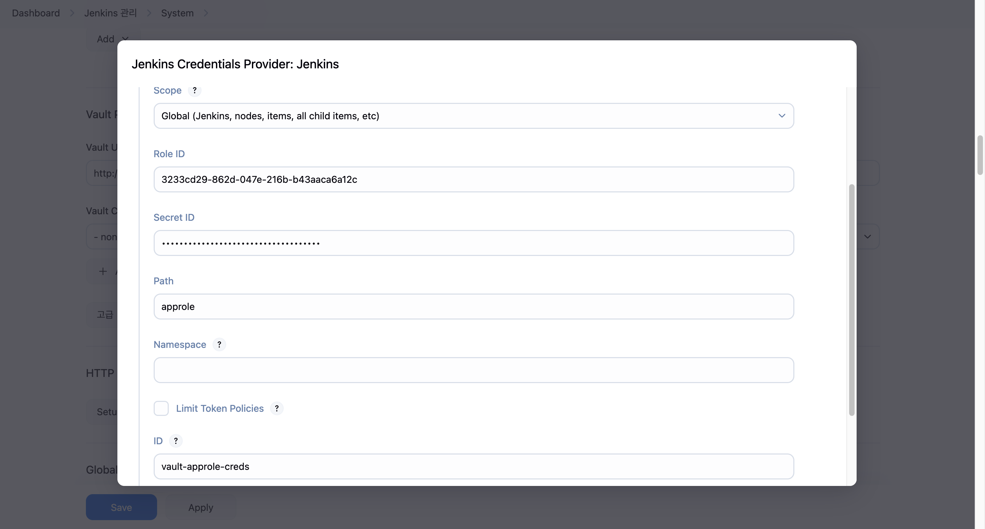
Task: Click Limit Token Policies help icon
Action: (x=277, y=408)
